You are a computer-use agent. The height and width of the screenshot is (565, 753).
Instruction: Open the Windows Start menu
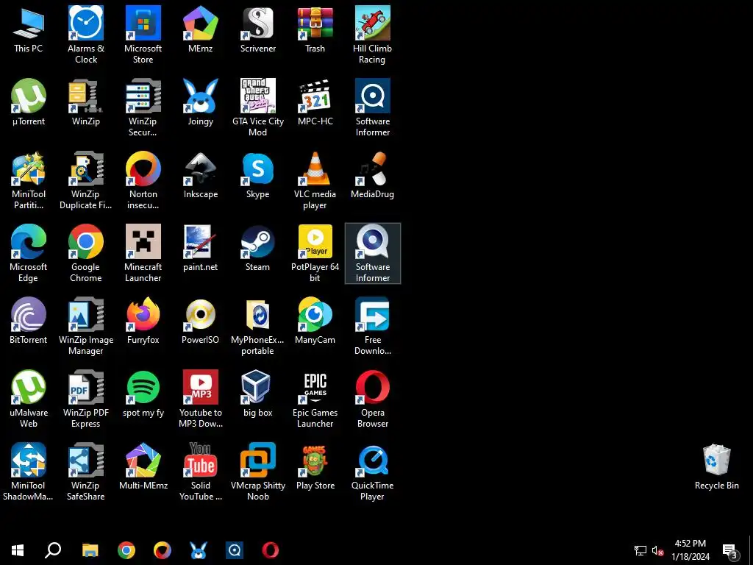pyautogui.click(x=18, y=550)
